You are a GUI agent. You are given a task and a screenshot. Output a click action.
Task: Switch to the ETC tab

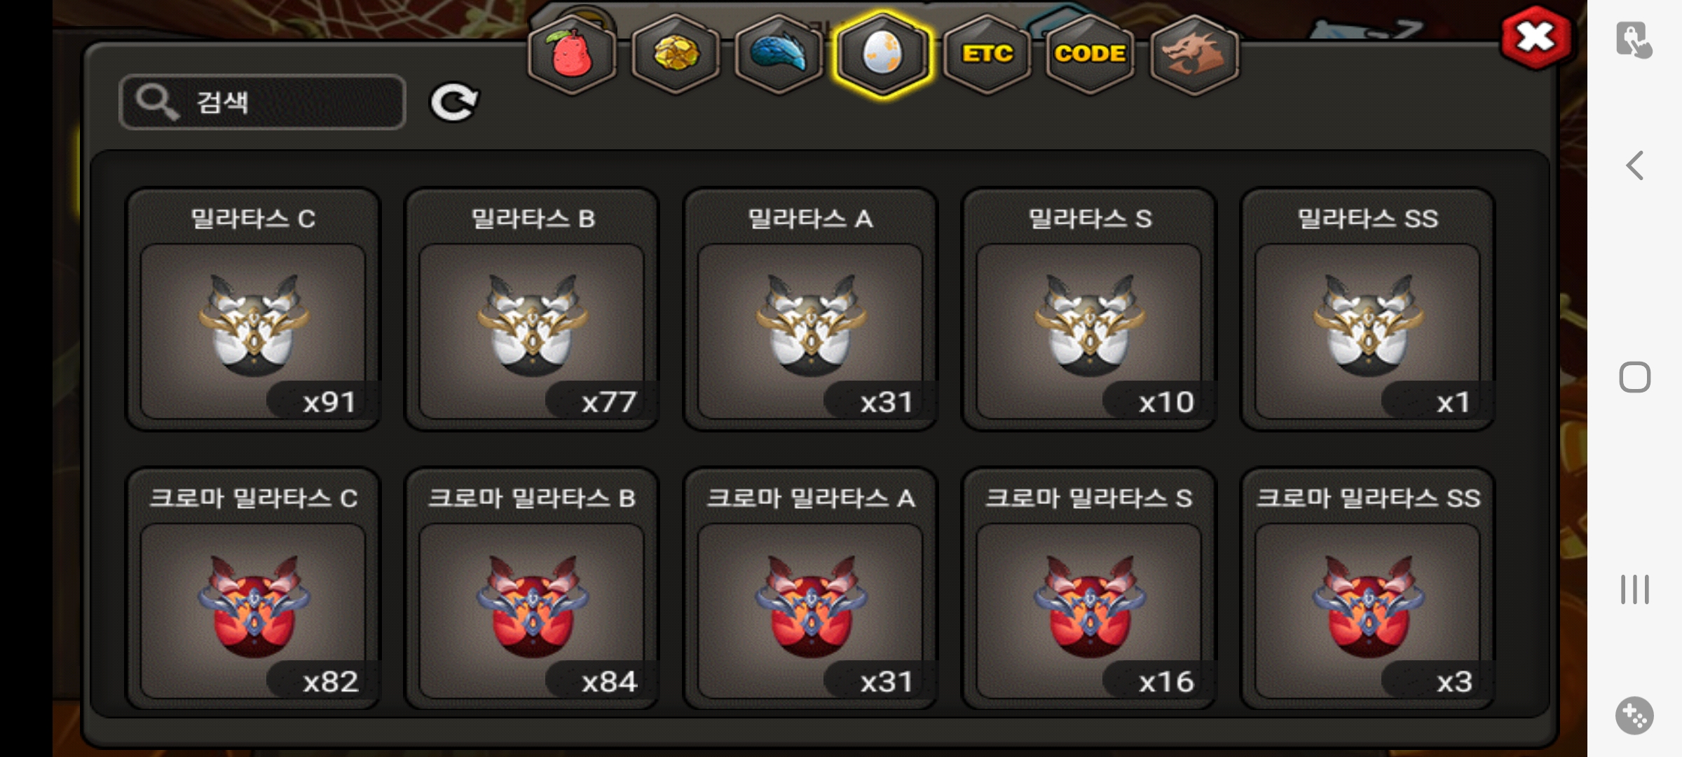click(987, 54)
